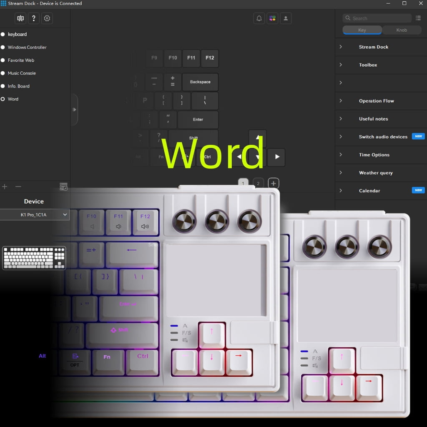Image resolution: width=427 pixels, height=427 pixels.
Task: Open settings with the gear icon
Action: tap(47, 18)
